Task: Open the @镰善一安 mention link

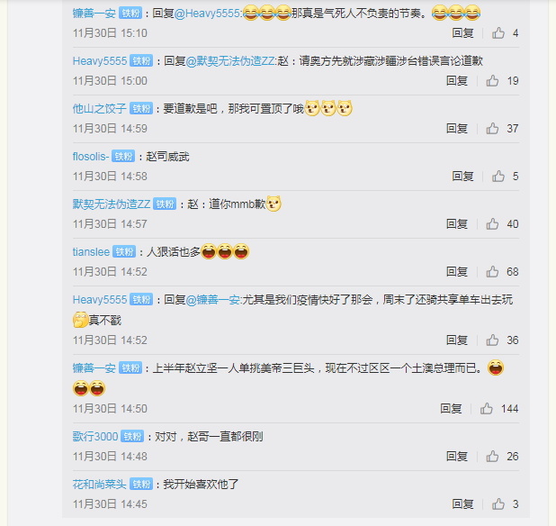Action: coord(213,300)
